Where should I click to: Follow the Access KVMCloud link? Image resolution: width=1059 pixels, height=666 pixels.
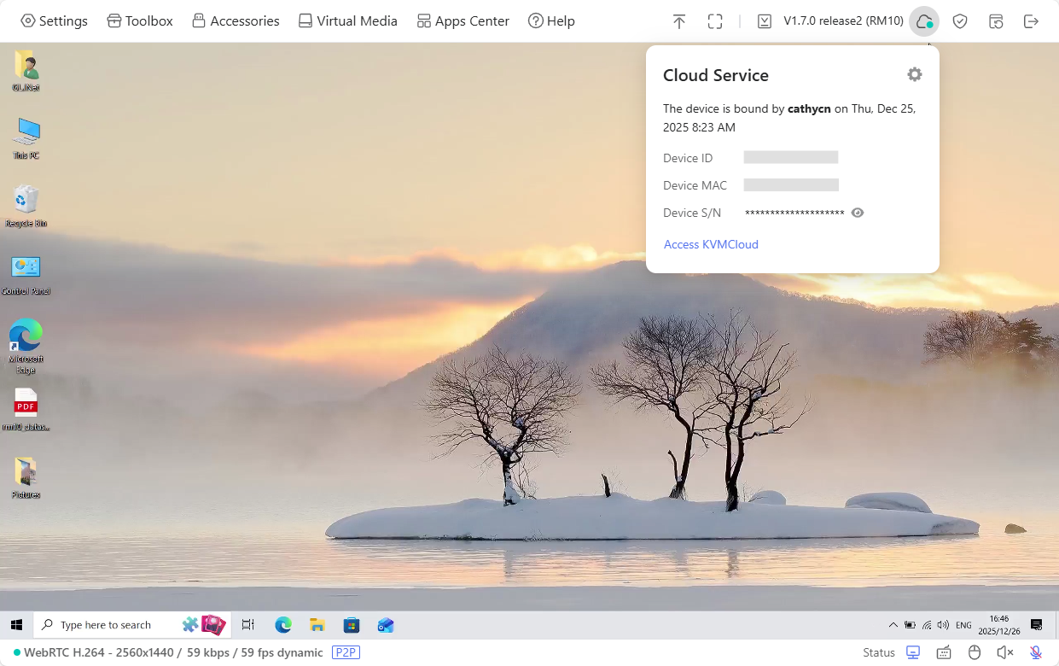coord(710,244)
